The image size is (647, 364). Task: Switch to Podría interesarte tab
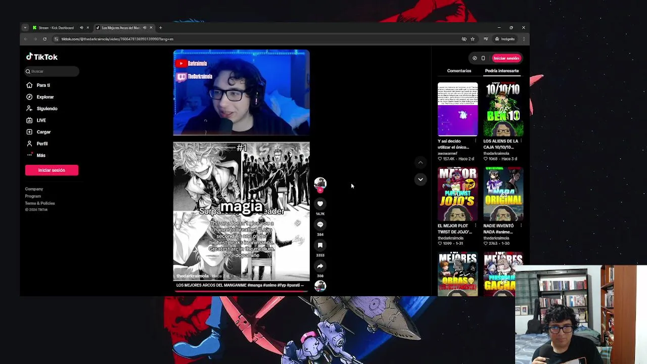pyautogui.click(x=501, y=71)
